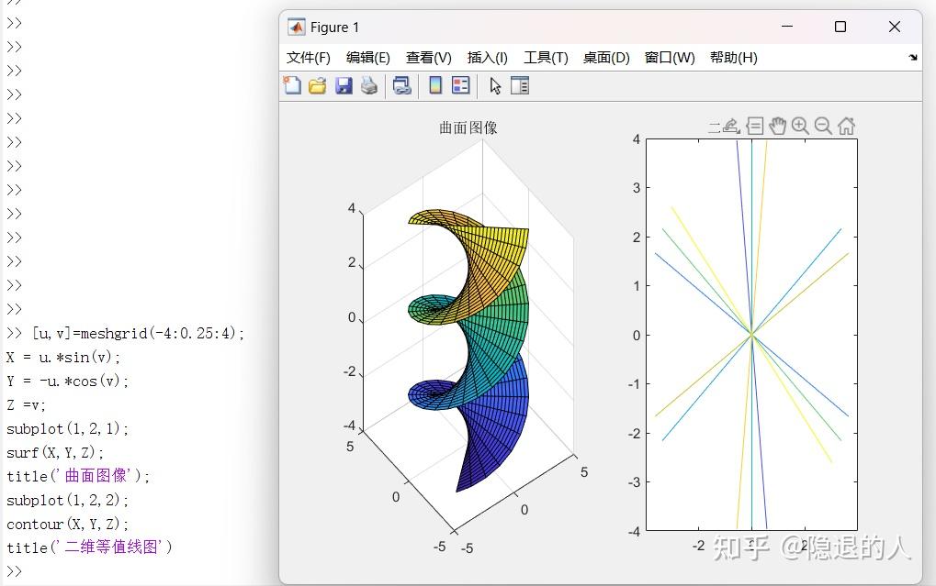Open the 编辑(E) menu
The image size is (936, 586).
pos(367,58)
